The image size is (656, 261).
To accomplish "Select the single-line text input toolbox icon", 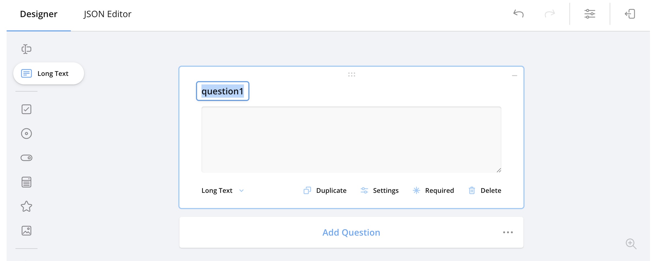I will pyautogui.click(x=26, y=49).
